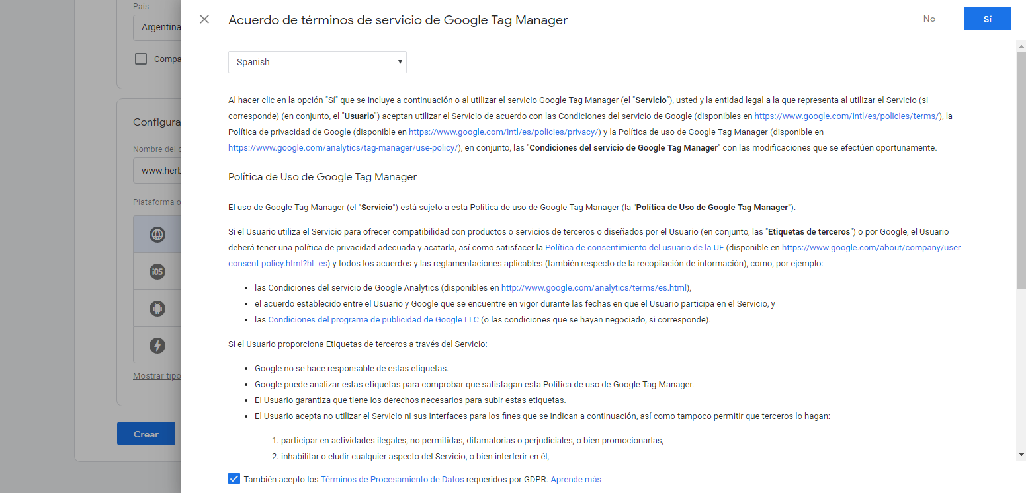The height and width of the screenshot is (493, 1026).
Task: Click the Aprende más link
Action: tap(576, 480)
